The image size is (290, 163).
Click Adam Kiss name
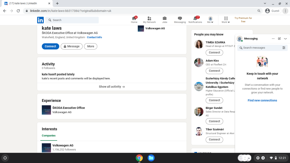pos(212,61)
